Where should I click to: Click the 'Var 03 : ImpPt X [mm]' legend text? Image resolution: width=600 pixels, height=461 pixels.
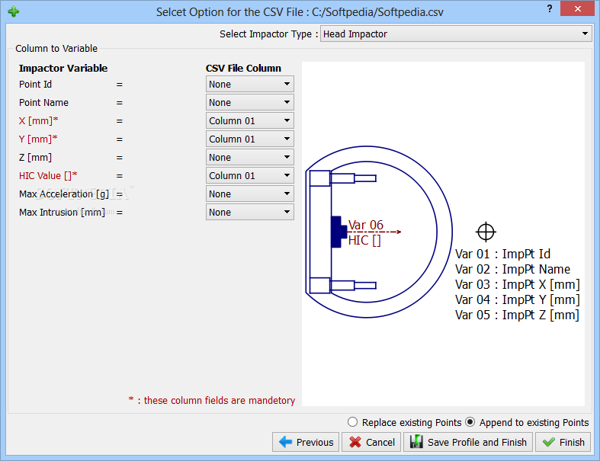tap(518, 285)
